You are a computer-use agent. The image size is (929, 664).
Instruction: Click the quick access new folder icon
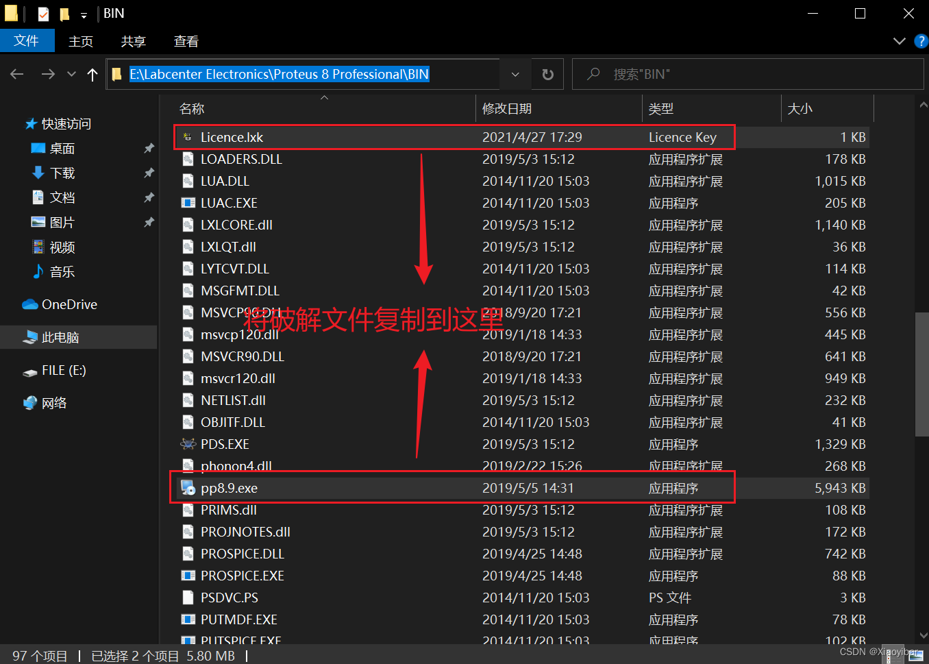pos(64,14)
